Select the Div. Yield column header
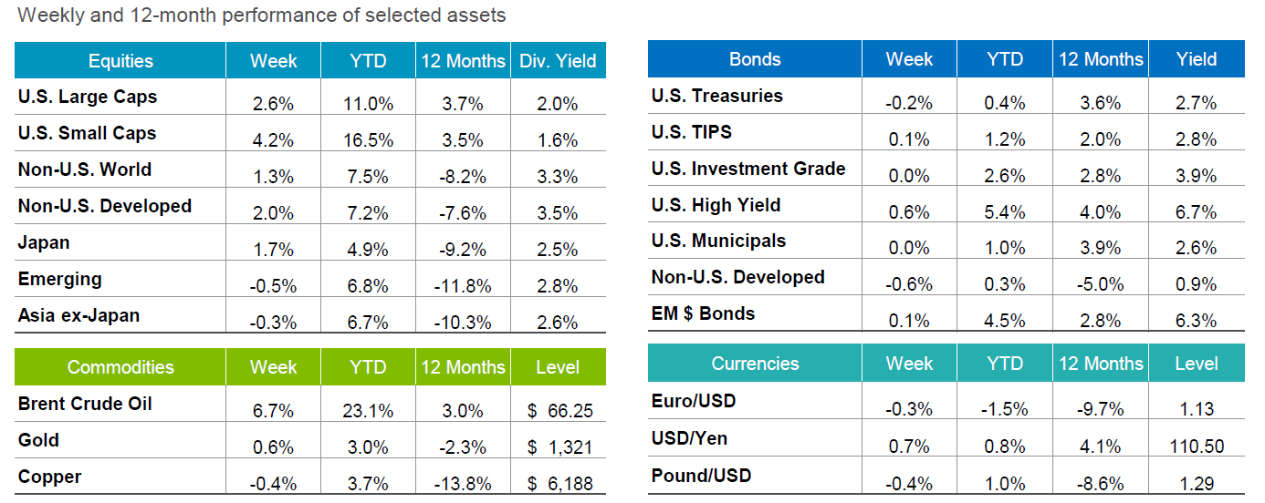The width and height of the screenshot is (1265, 503). tap(558, 61)
